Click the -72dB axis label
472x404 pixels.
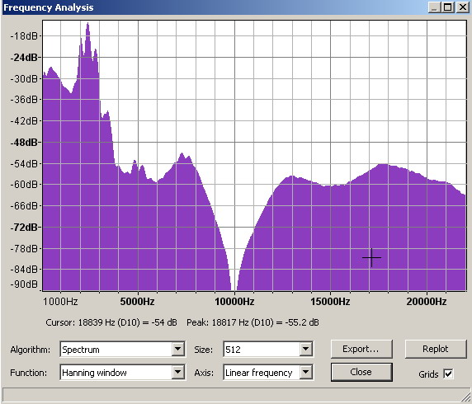(x=24, y=227)
